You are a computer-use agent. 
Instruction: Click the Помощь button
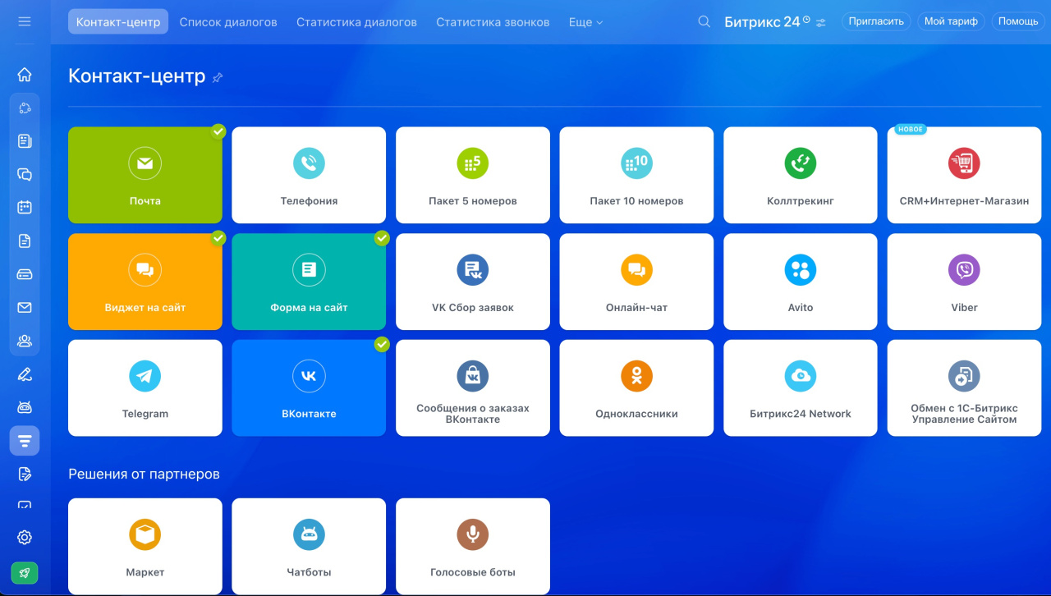tap(1018, 21)
